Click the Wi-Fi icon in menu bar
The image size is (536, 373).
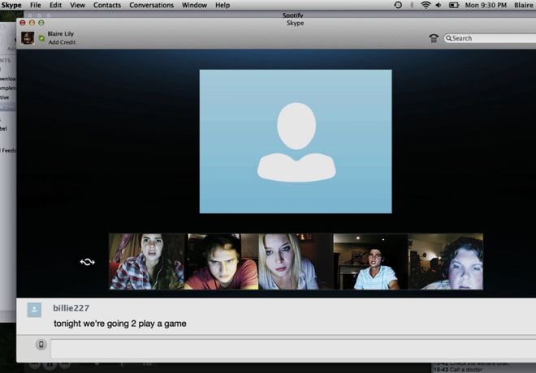(x=426, y=5)
